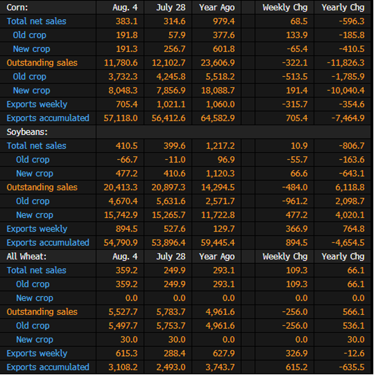Click corn yearly change value -11,826.3

(x=346, y=63)
